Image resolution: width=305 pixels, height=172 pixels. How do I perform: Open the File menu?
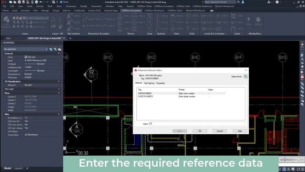[4, 6]
